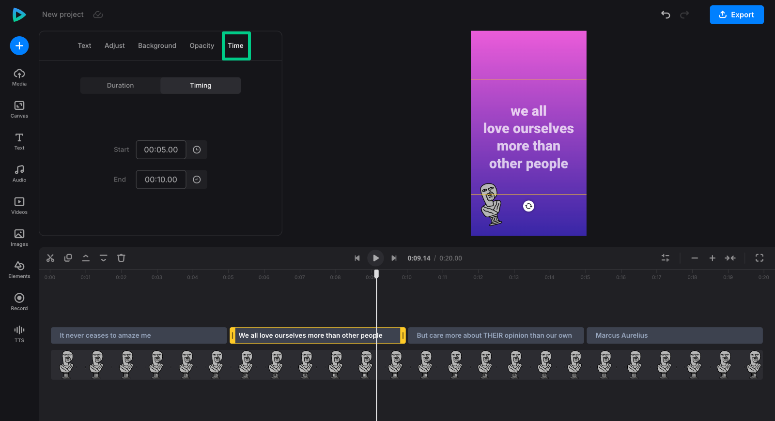Click the blue plus add button
Image resolution: width=775 pixels, height=421 pixels.
click(x=19, y=45)
